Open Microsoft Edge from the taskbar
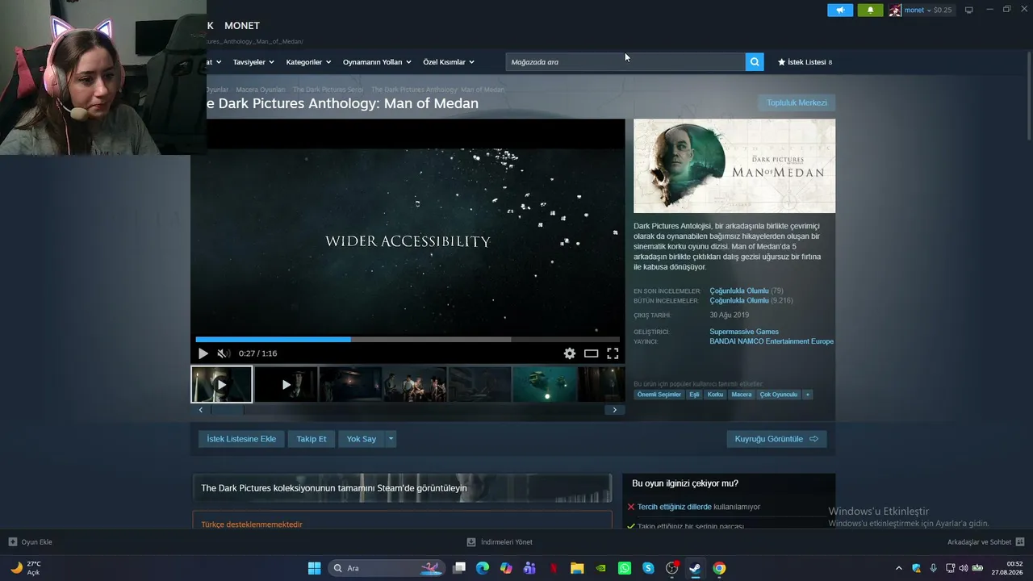The width and height of the screenshot is (1033, 581). [483, 568]
